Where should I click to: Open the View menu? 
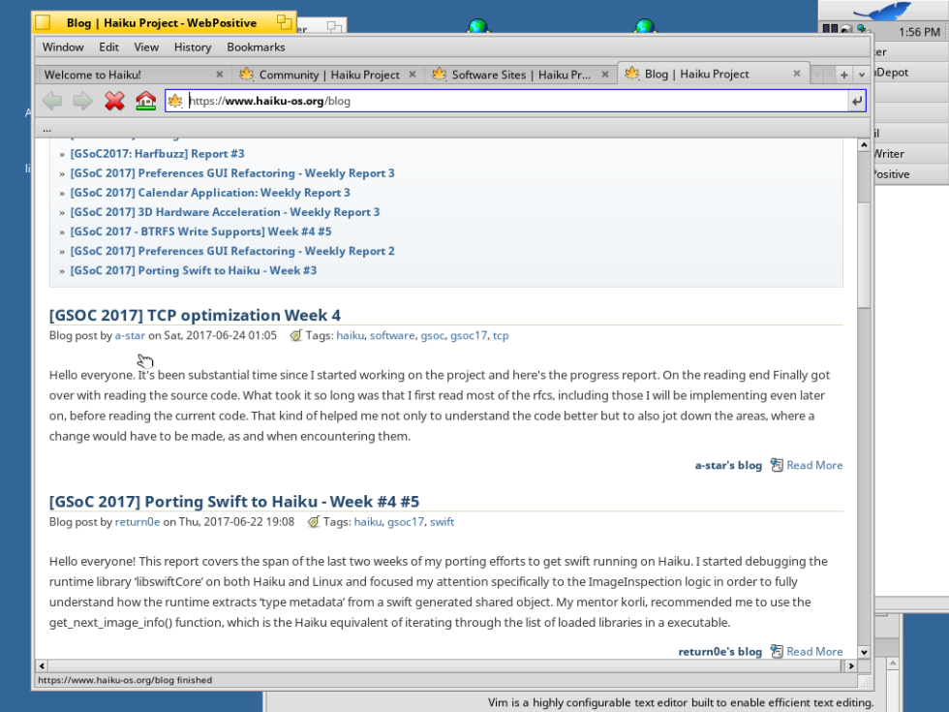[146, 46]
